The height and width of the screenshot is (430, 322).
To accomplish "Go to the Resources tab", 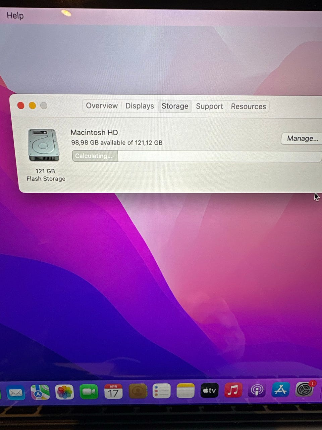I will coord(248,106).
